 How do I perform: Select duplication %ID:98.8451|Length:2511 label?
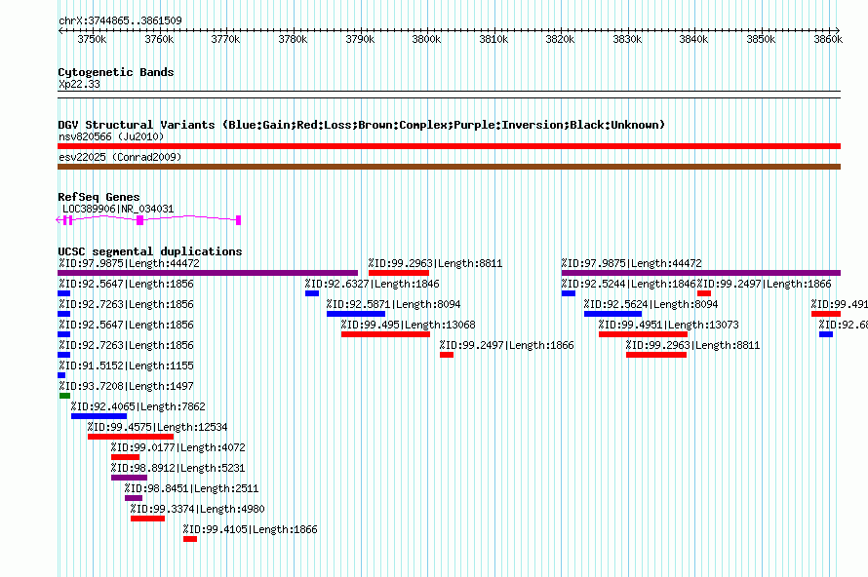pos(191,488)
